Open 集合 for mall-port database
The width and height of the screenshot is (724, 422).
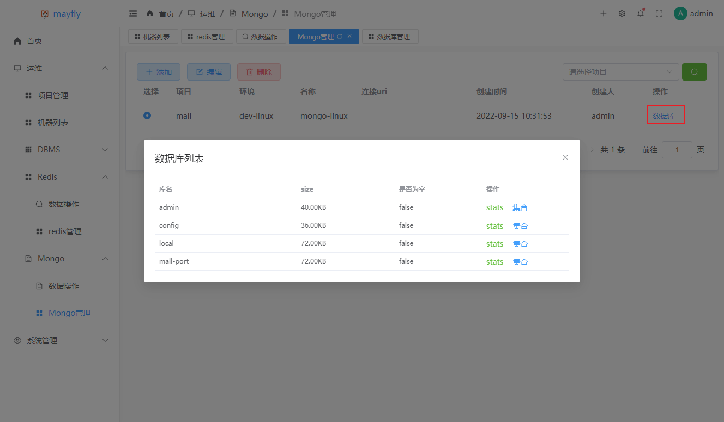pos(520,261)
